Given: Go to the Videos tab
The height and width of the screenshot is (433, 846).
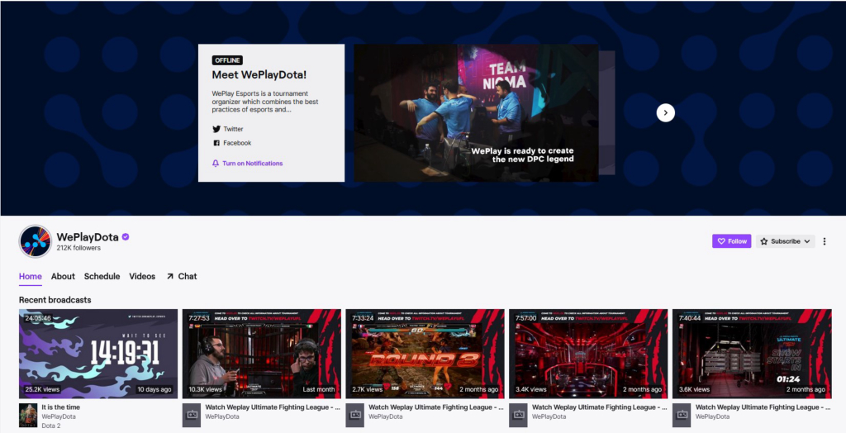Looking at the screenshot, I should point(142,276).
